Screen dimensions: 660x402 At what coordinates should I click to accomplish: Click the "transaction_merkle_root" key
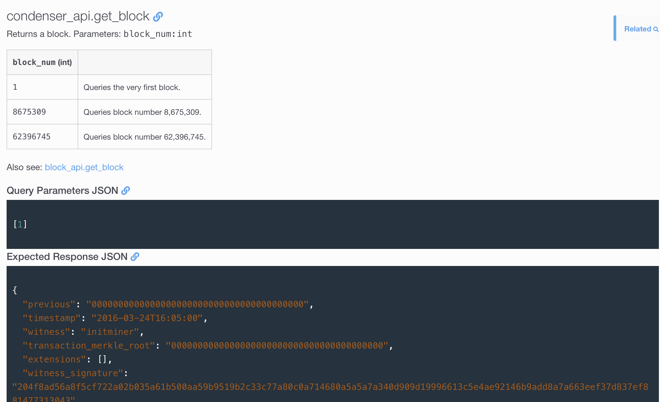[x=89, y=346]
